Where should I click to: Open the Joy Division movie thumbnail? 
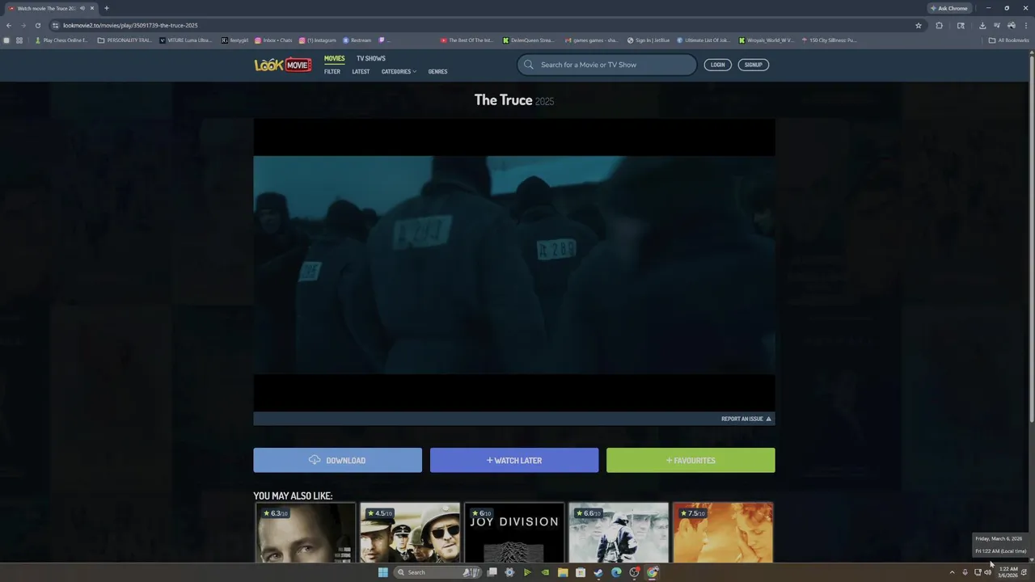coord(514,532)
